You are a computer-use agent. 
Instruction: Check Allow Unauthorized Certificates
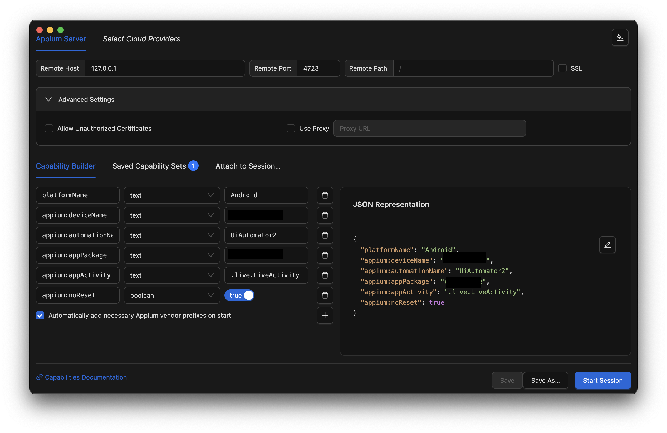tap(49, 128)
